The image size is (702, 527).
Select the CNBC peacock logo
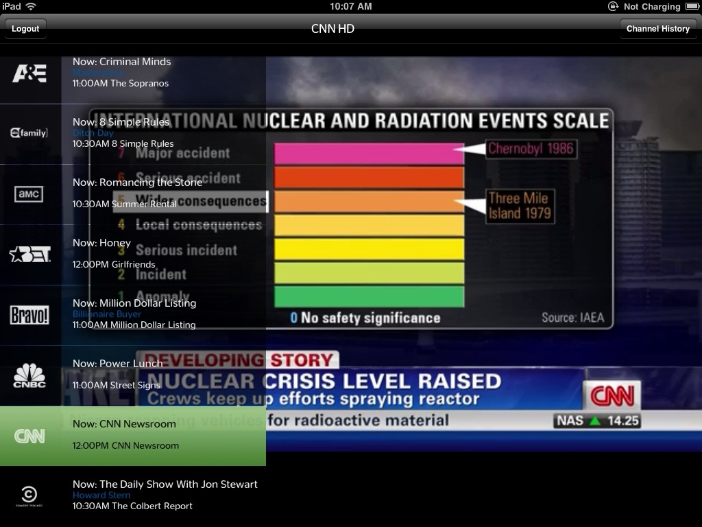click(29, 375)
